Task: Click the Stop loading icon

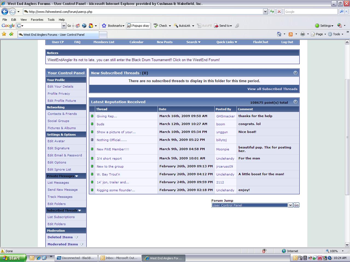Action: click(279, 11)
